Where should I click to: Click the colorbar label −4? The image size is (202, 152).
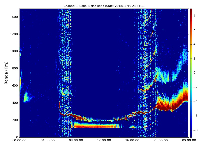point(195,102)
